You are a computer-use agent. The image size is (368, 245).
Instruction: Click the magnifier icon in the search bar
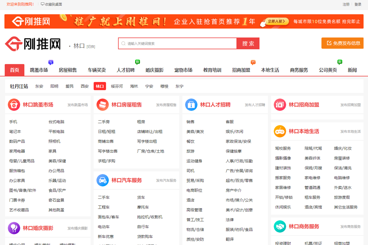pos(124,43)
